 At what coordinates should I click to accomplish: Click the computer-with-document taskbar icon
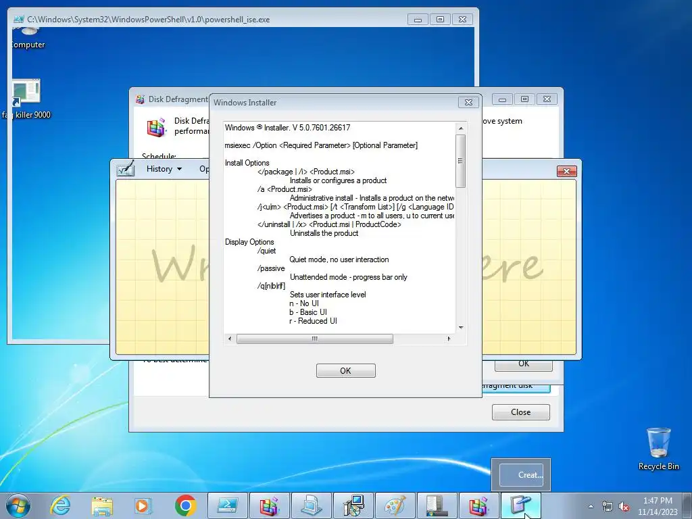(x=312, y=505)
